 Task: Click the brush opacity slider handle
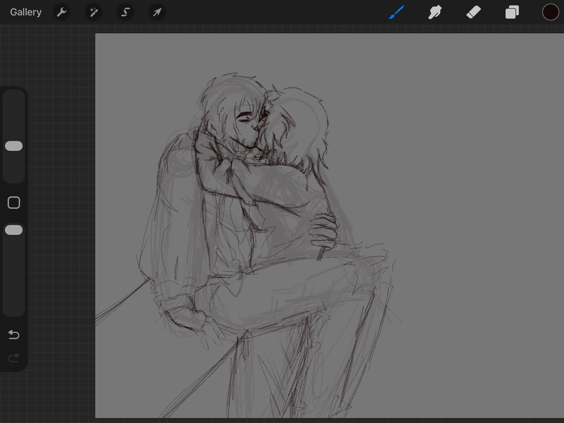[x=14, y=230]
